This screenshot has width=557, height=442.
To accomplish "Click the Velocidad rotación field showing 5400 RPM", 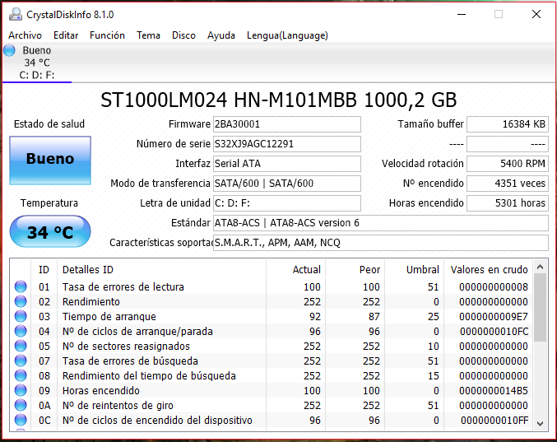I will tap(508, 164).
